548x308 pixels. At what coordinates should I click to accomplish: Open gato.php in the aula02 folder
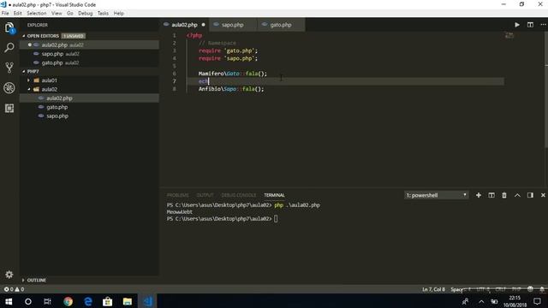[x=89, y=107]
